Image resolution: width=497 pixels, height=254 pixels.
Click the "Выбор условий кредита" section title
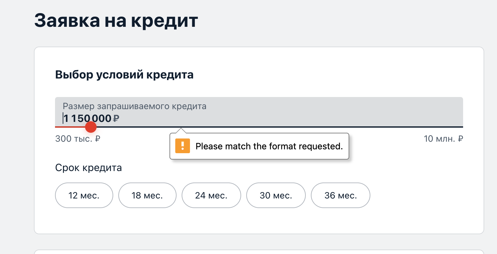coord(124,74)
